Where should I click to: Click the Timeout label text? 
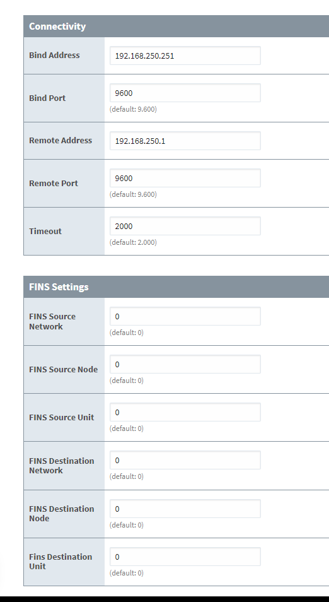[45, 231]
